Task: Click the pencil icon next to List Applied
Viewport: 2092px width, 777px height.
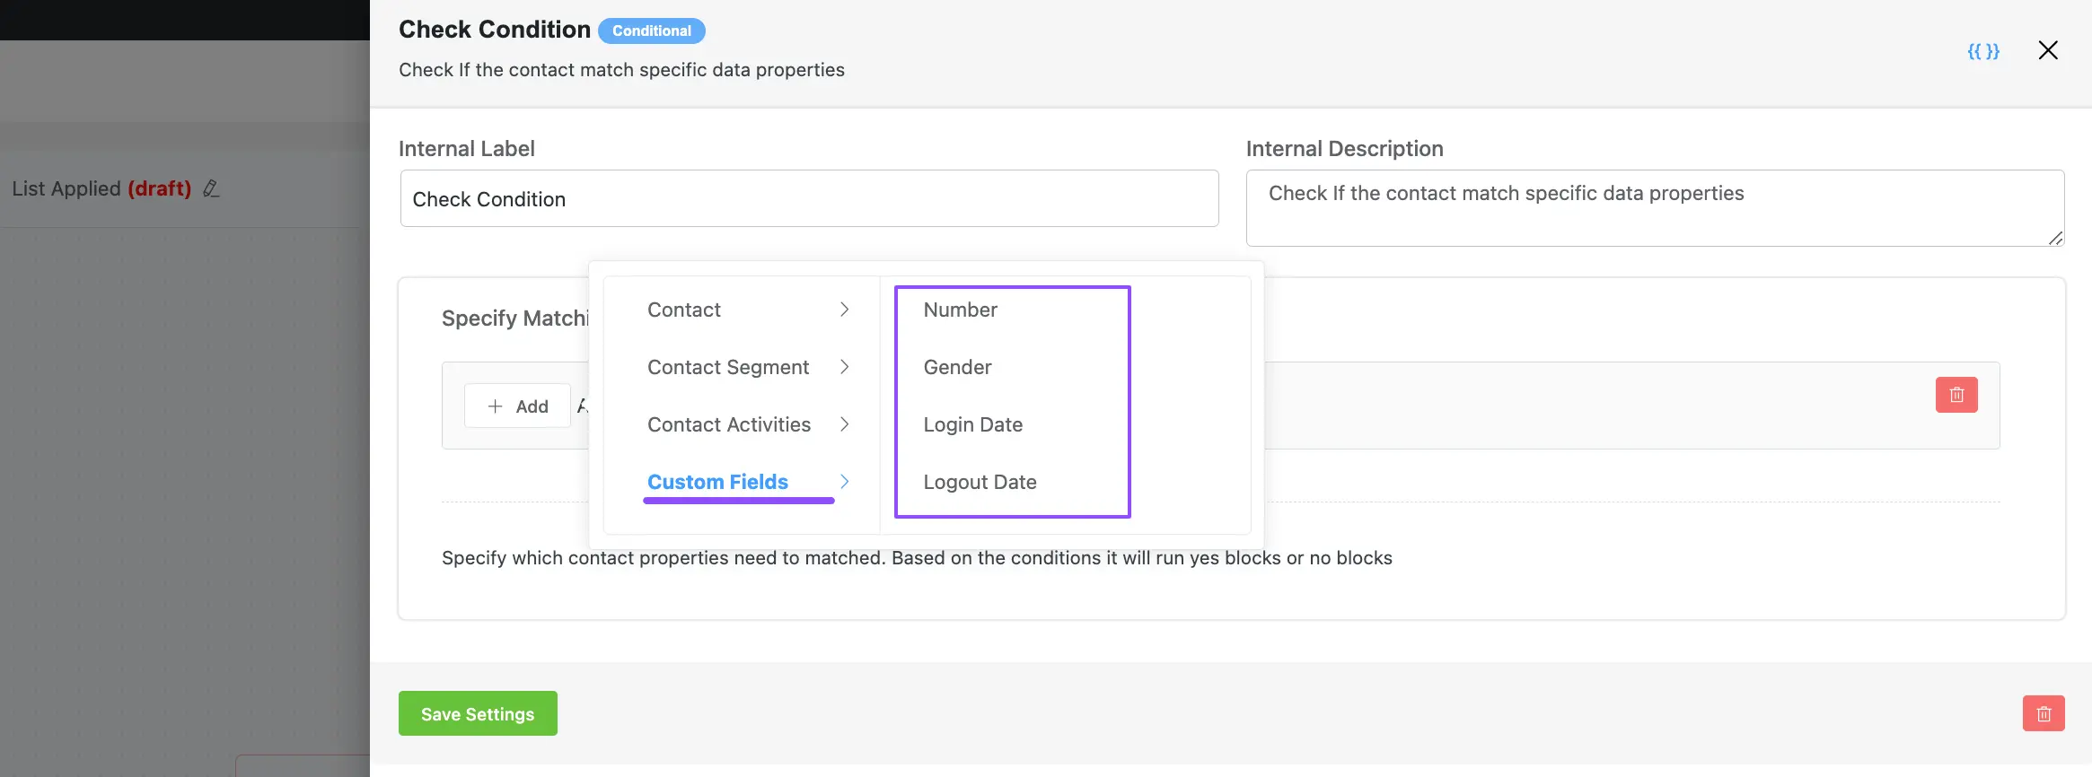Action: click(x=211, y=188)
